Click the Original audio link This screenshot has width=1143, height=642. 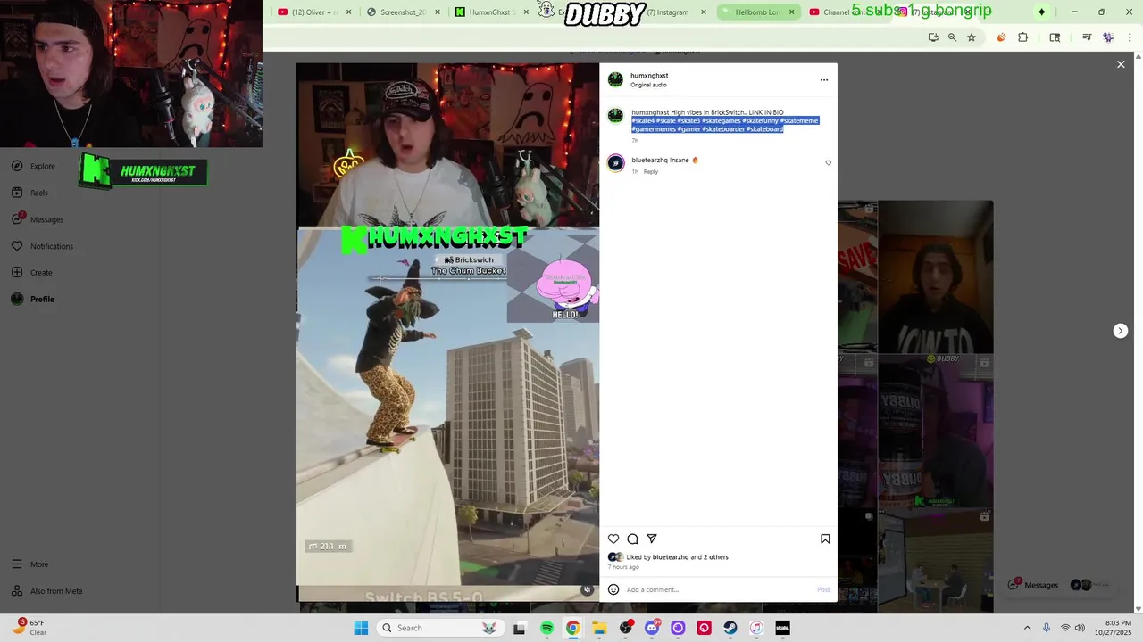(x=648, y=85)
